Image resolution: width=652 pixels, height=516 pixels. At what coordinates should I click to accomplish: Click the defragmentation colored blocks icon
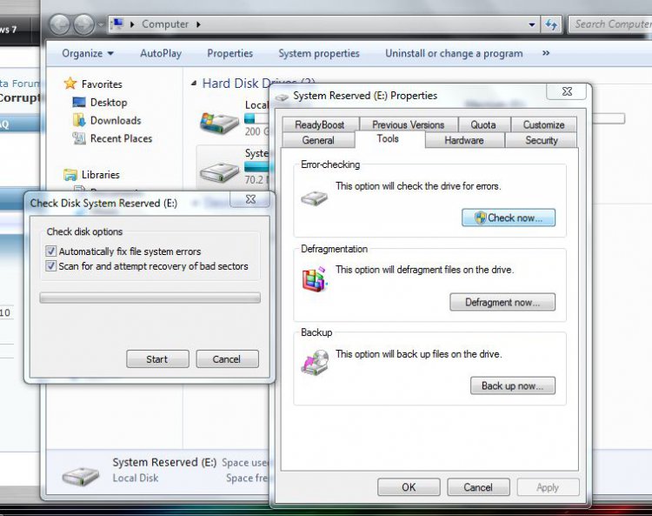(315, 278)
